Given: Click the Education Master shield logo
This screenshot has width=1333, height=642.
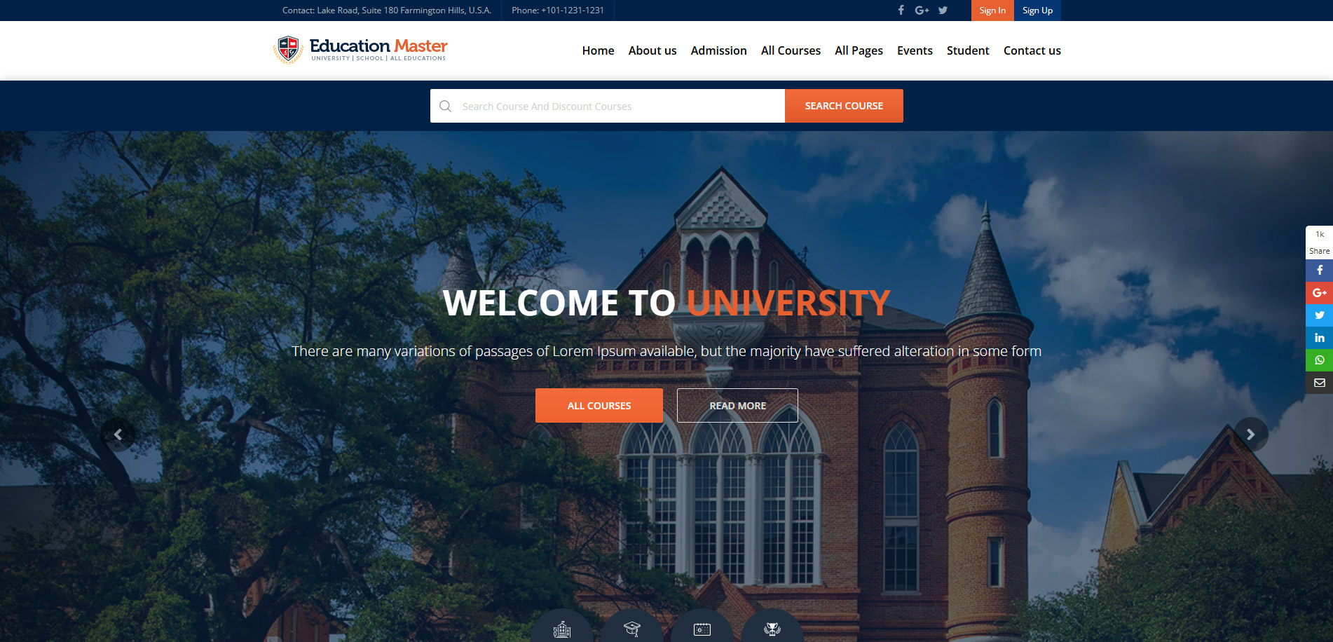Looking at the screenshot, I should click(x=288, y=50).
